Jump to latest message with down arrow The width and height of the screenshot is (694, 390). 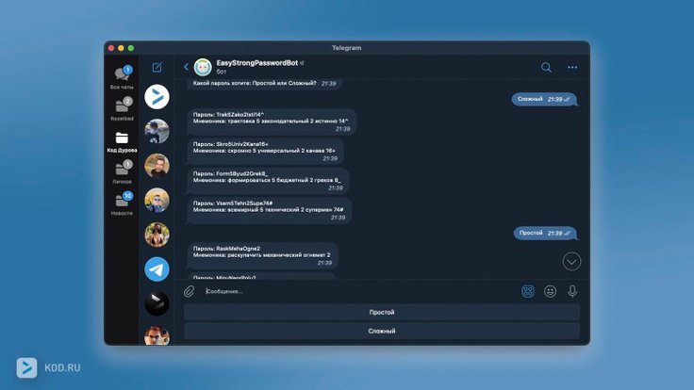click(x=571, y=262)
